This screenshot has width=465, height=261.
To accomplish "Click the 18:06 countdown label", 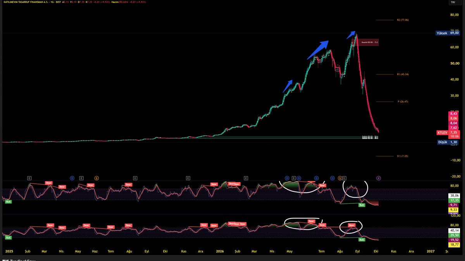I will 454,136.
